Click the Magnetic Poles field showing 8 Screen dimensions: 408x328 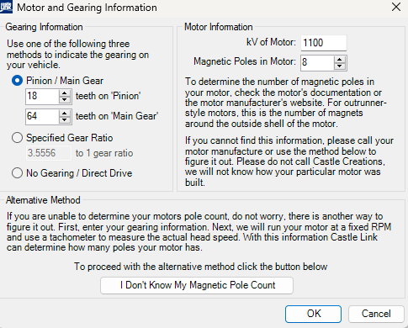[x=317, y=62]
